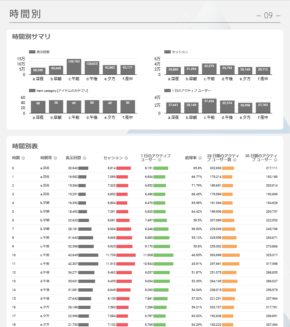
Task: Click the green active users bar in hour 12 row
Action: [x=161, y=273]
